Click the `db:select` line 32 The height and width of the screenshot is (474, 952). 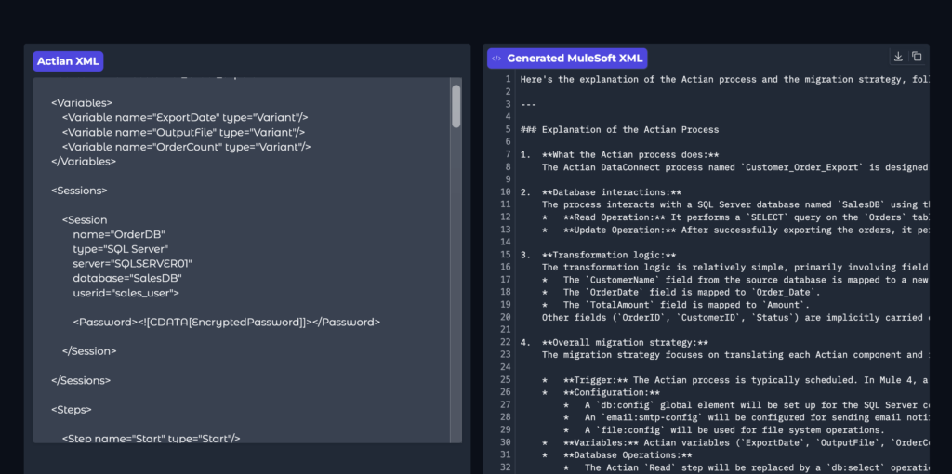coord(747,467)
